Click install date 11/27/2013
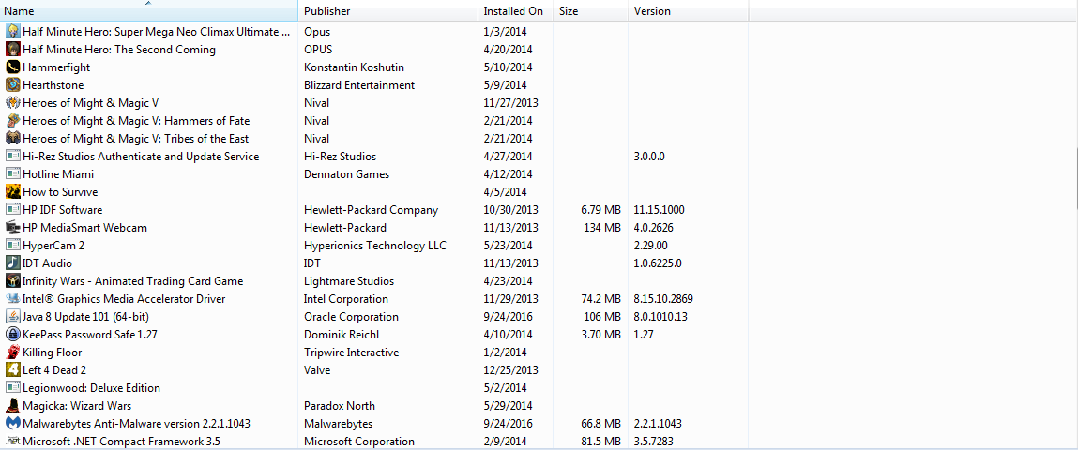This screenshot has height=450, width=1078. (x=510, y=103)
